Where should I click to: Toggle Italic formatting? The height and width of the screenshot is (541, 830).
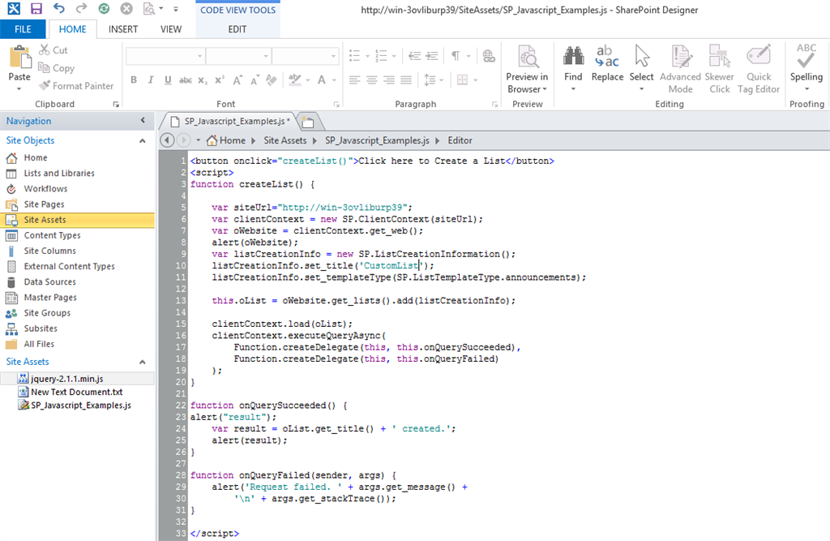pos(151,80)
